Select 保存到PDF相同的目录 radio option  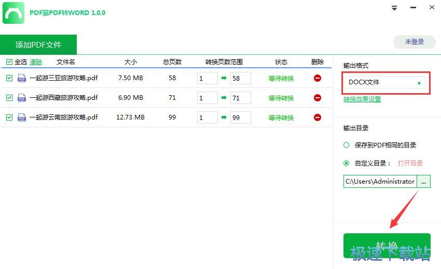click(347, 145)
